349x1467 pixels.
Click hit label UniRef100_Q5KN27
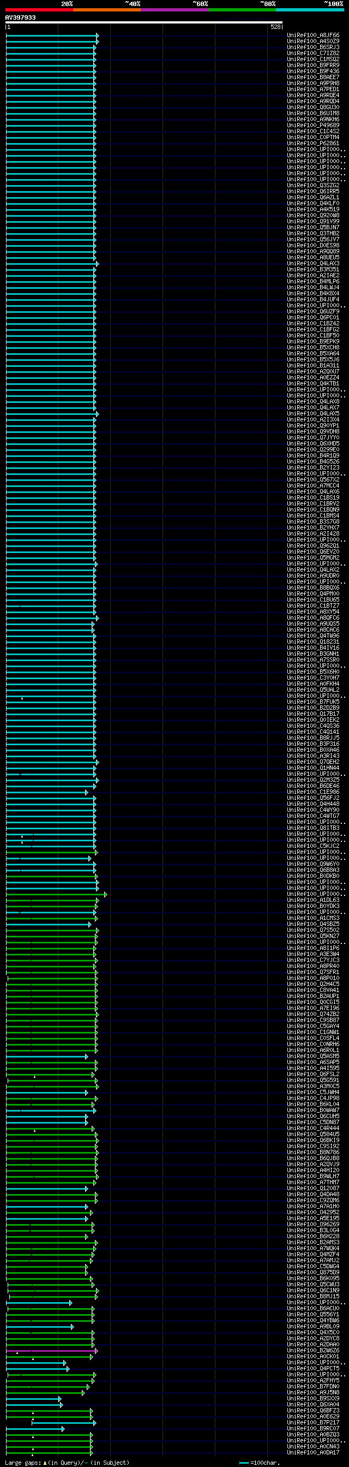313,936
